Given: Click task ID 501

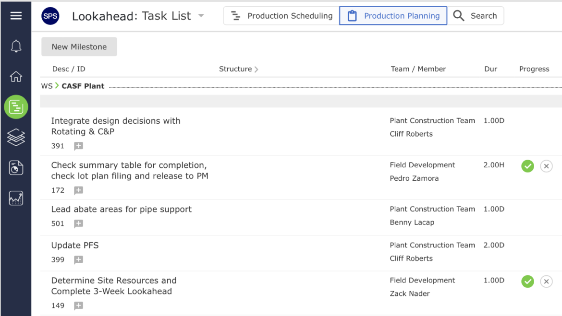Looking at the screenshot, I should coord(58,223).
